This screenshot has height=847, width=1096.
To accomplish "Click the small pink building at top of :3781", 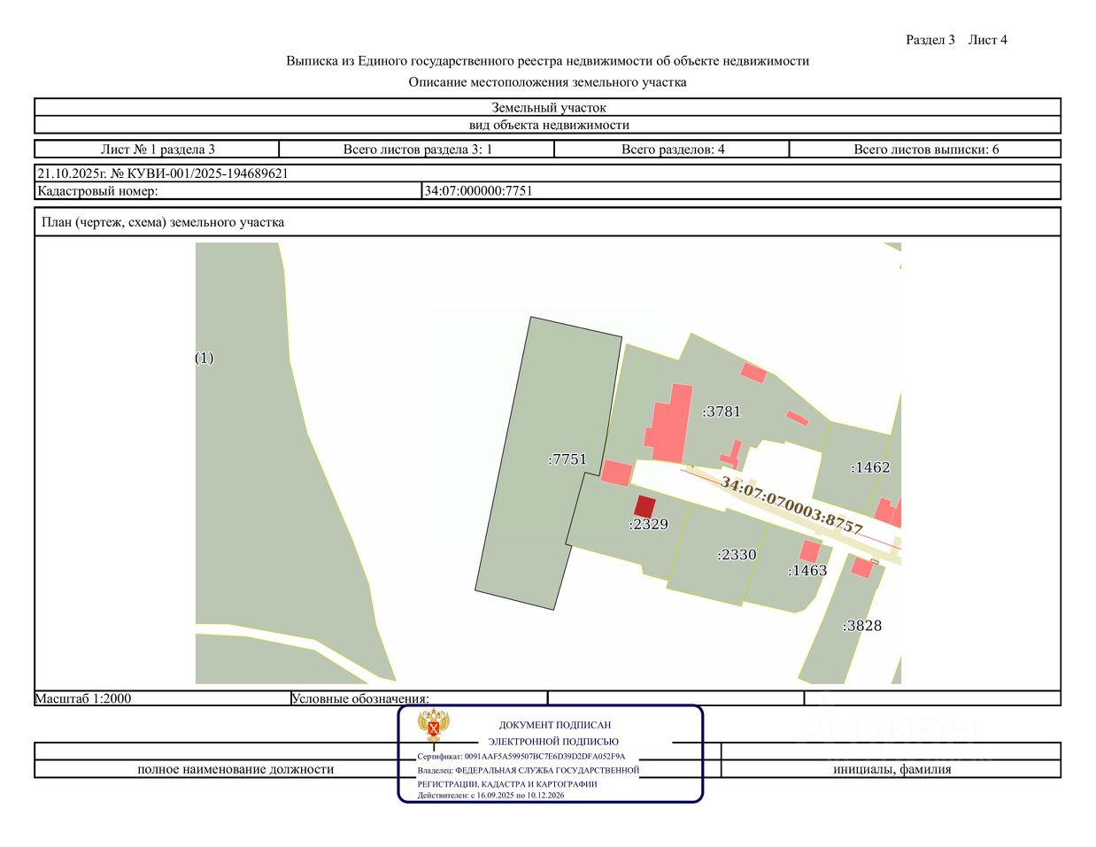I will coord(754,373).
